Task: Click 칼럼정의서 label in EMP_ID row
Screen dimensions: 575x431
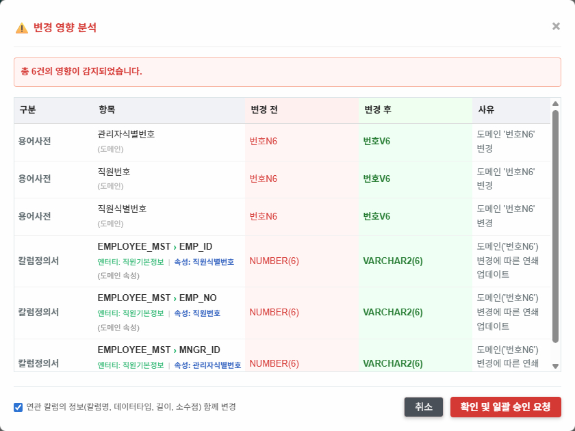Action: (38, 261)
